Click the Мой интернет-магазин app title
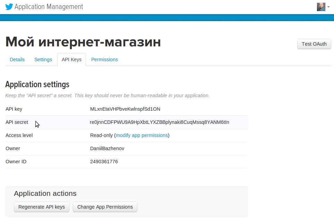The image size is (334, 219). pyautogui.click(x=83, y=42)
